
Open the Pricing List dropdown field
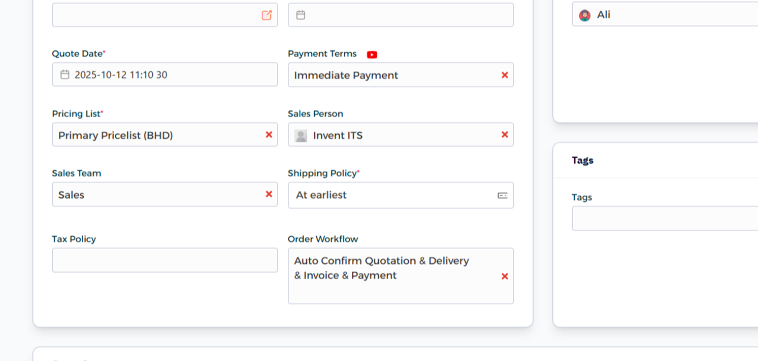tap(157, 135)
